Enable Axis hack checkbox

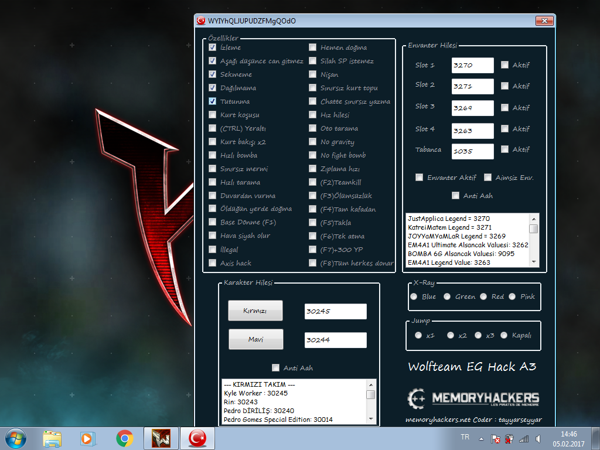(212, 263)
